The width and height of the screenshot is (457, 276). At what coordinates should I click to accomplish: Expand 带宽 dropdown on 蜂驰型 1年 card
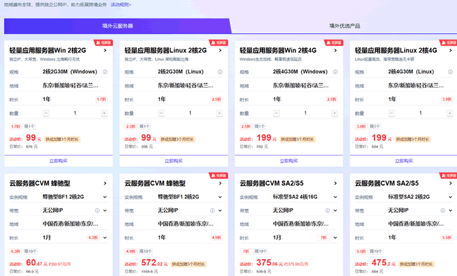click(x=220, y=210)
